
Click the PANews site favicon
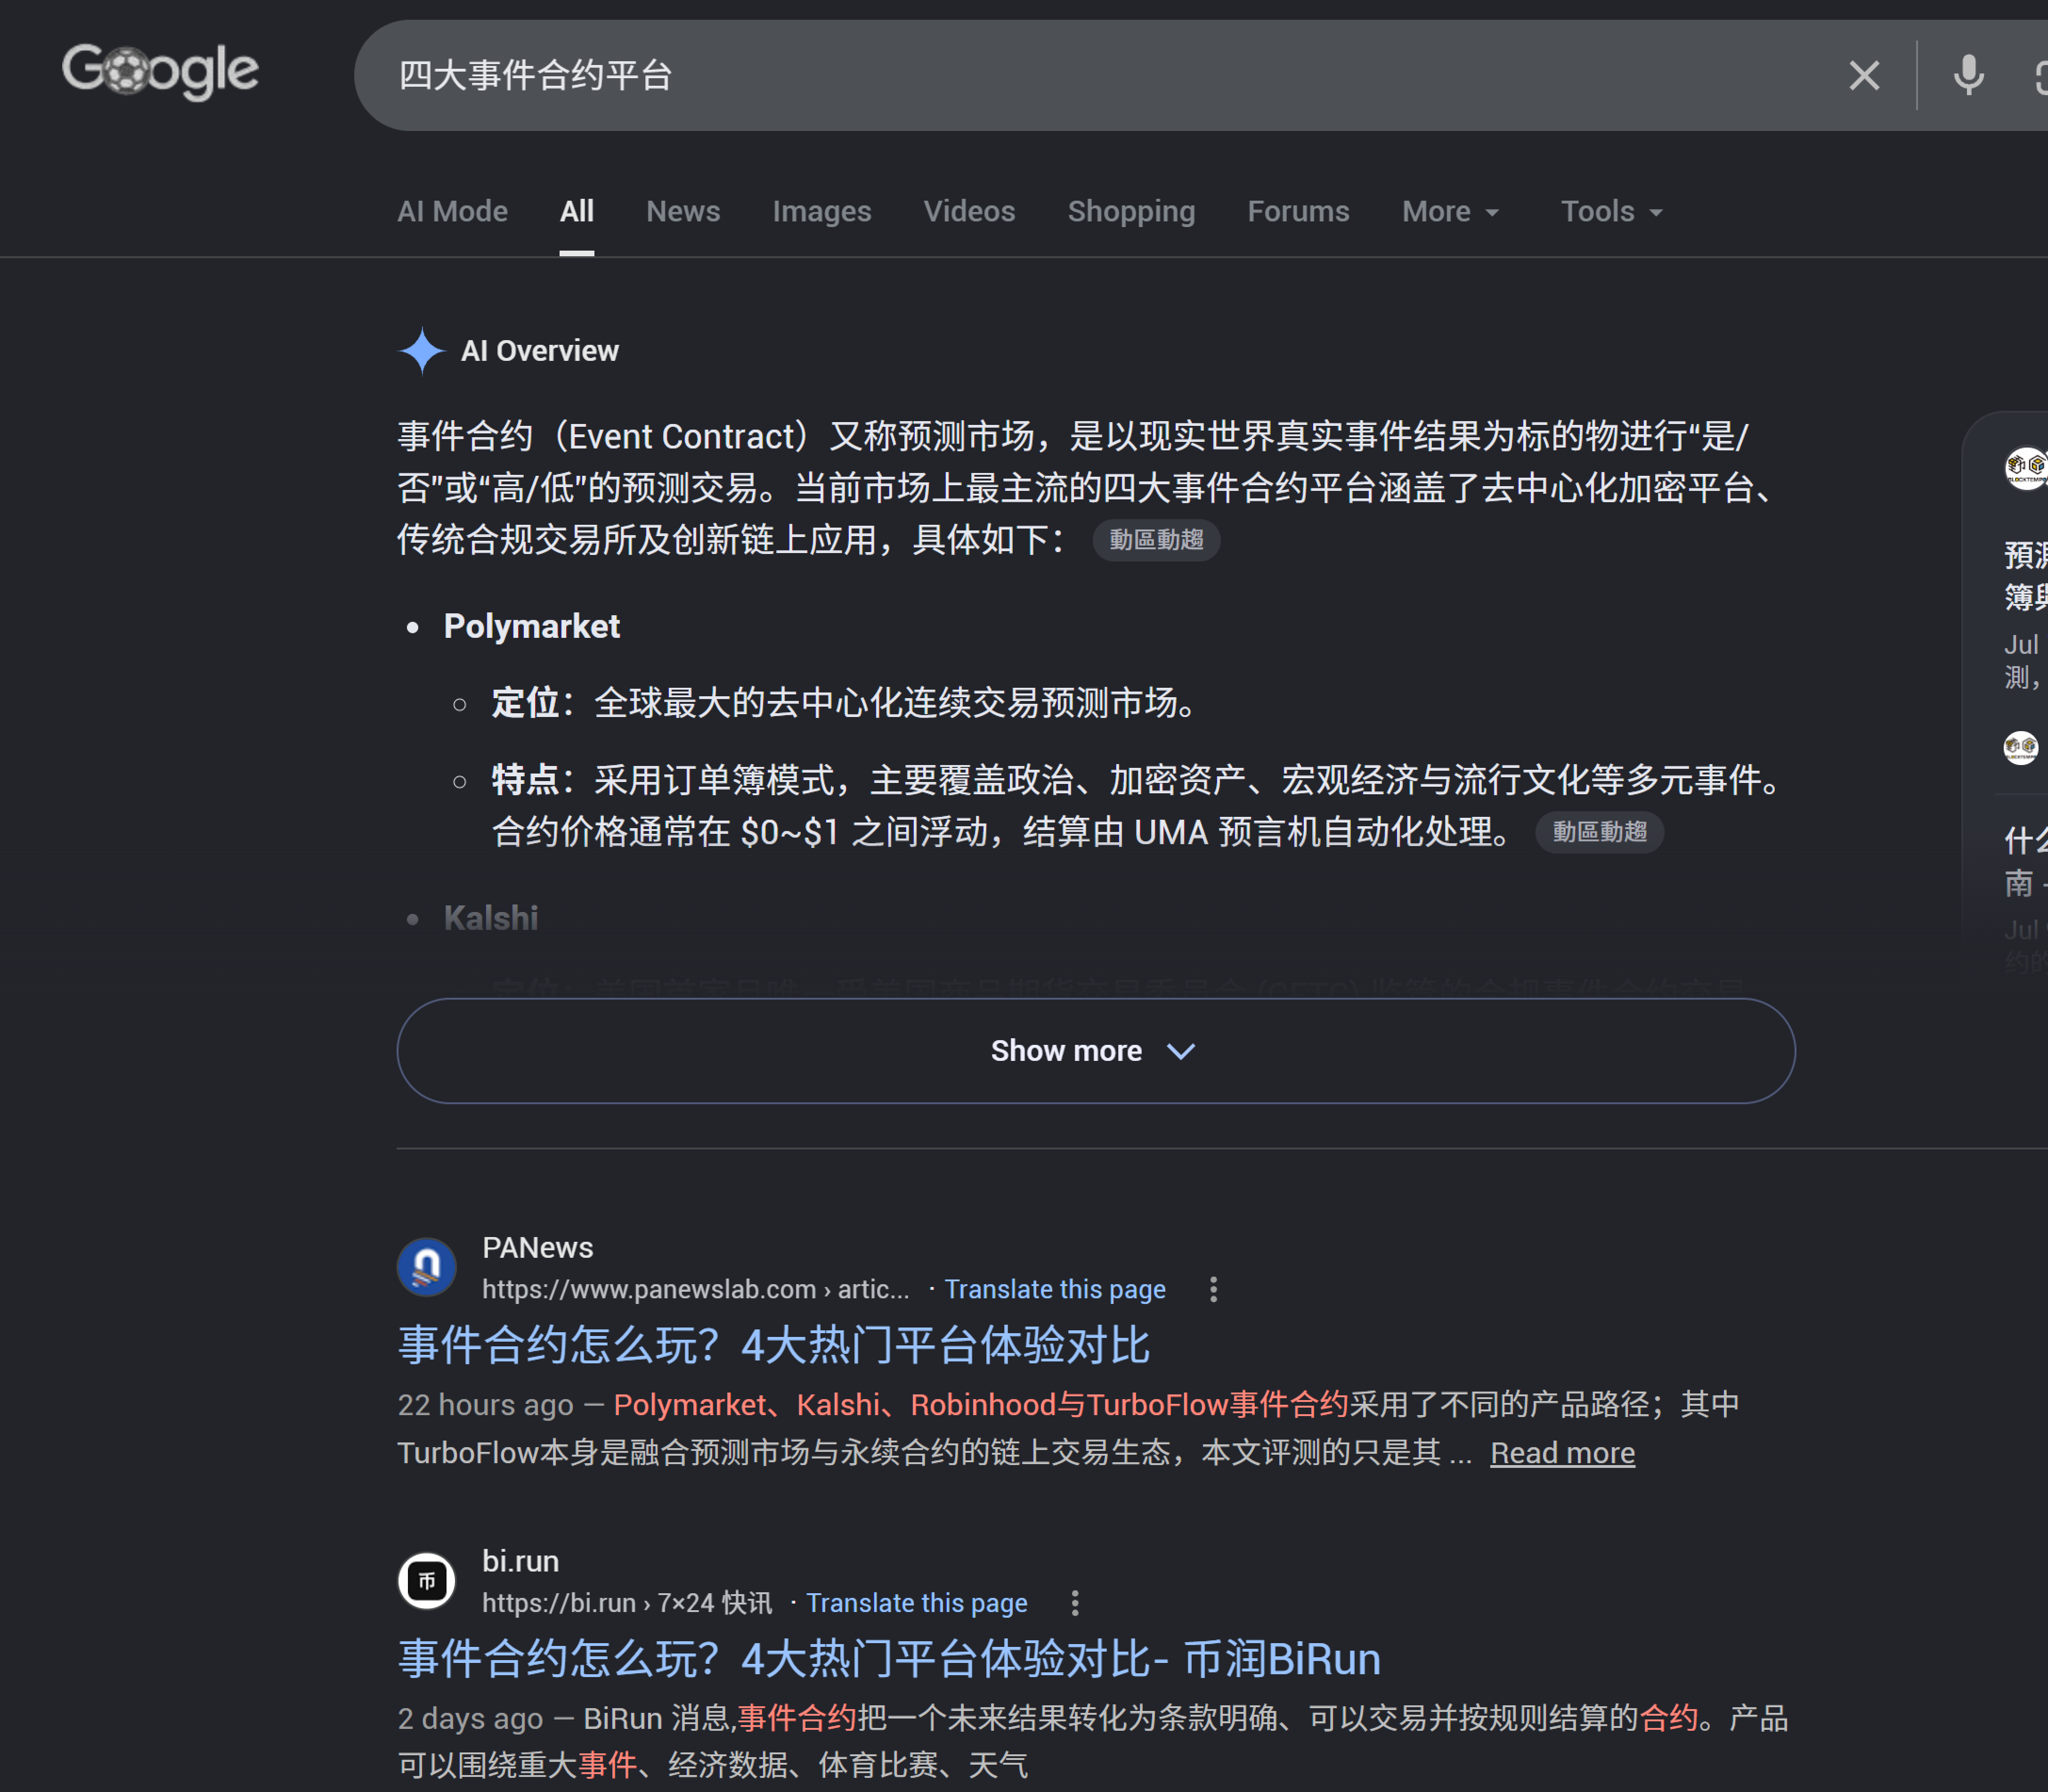point(427,1267)
